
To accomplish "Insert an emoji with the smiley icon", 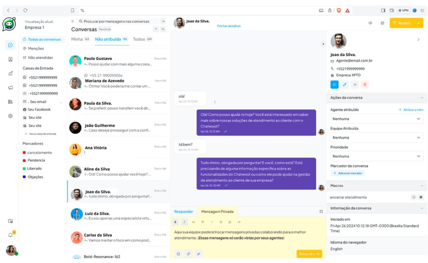I will [178, 254].
